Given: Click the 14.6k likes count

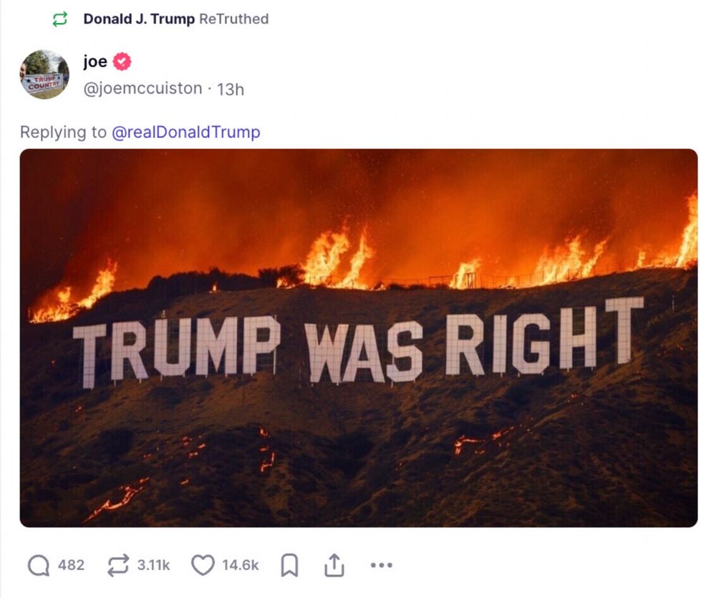Looking at the screenshot, I should (x=240, y=565).
